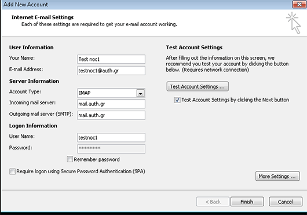This screenshot has height=215, width=307.
Task: Toggle Require logon using SPA checkbox
Action: pyautogui.click(x=12, y=172)
